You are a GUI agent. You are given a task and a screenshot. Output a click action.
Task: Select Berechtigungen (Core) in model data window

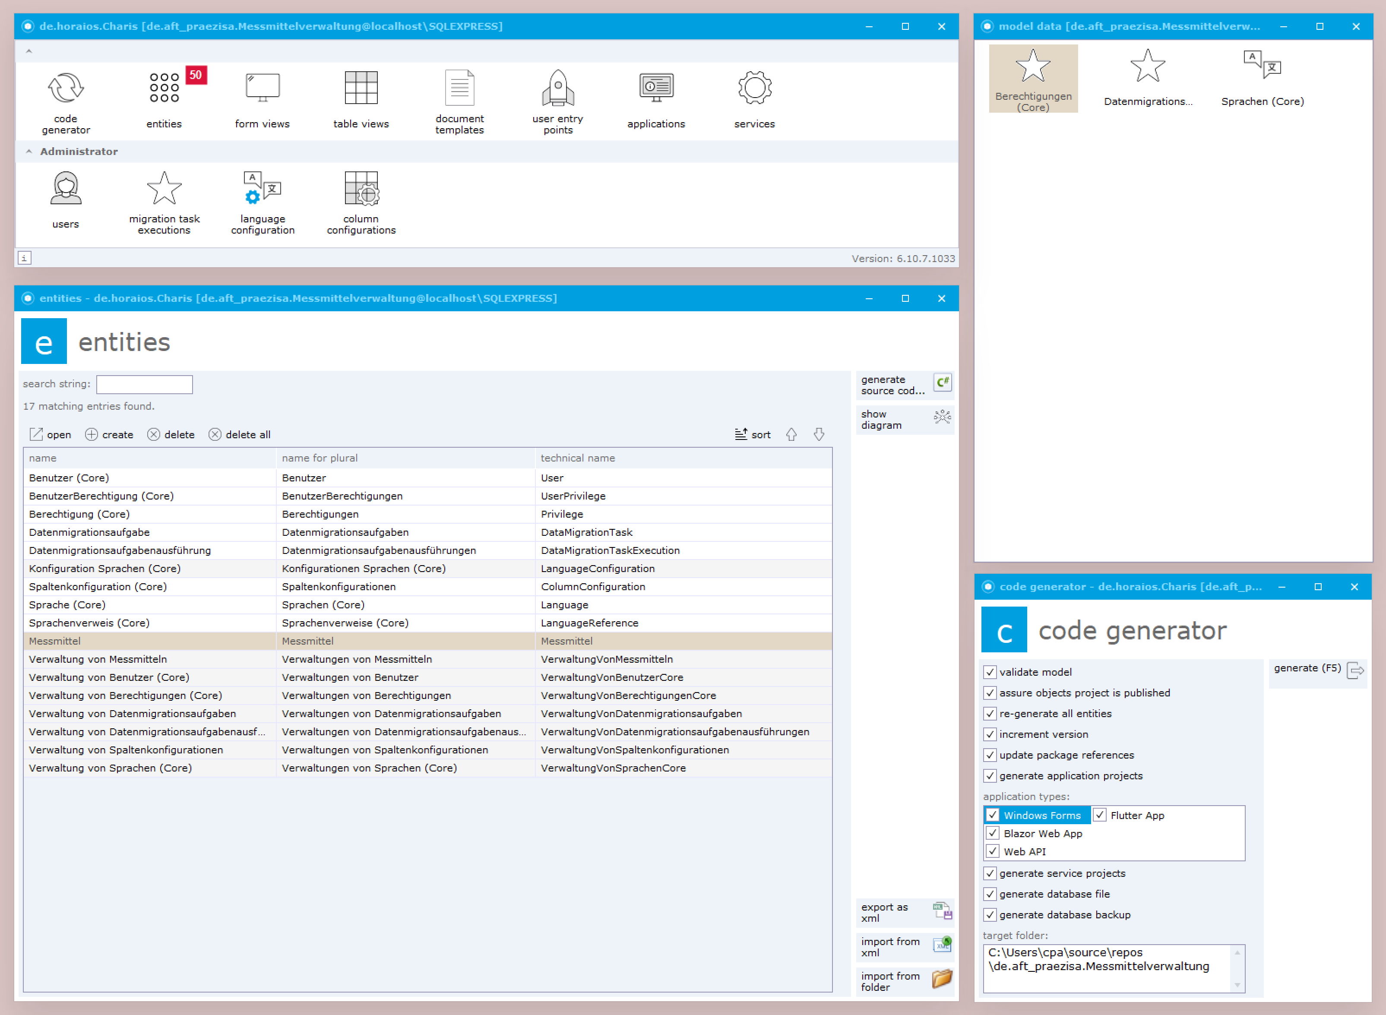click(1033, 79)
